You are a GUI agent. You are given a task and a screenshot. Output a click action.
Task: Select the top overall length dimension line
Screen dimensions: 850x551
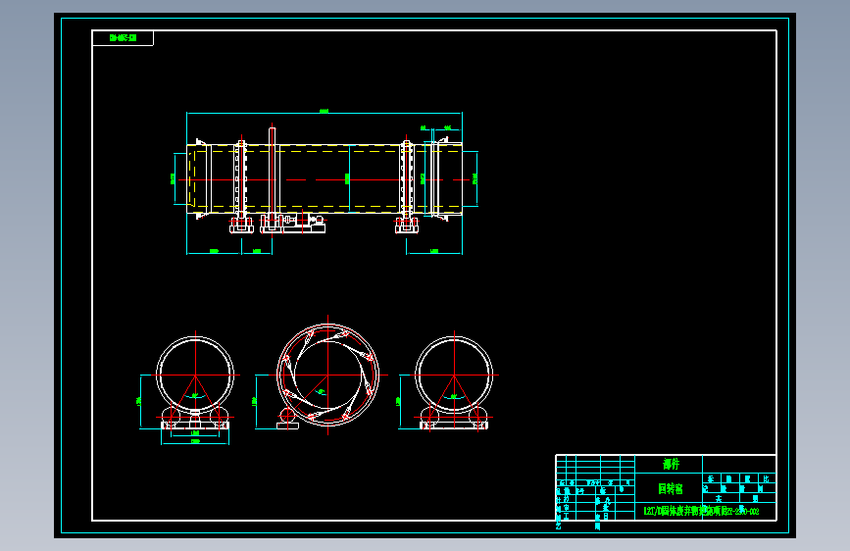tap(325, 113)
